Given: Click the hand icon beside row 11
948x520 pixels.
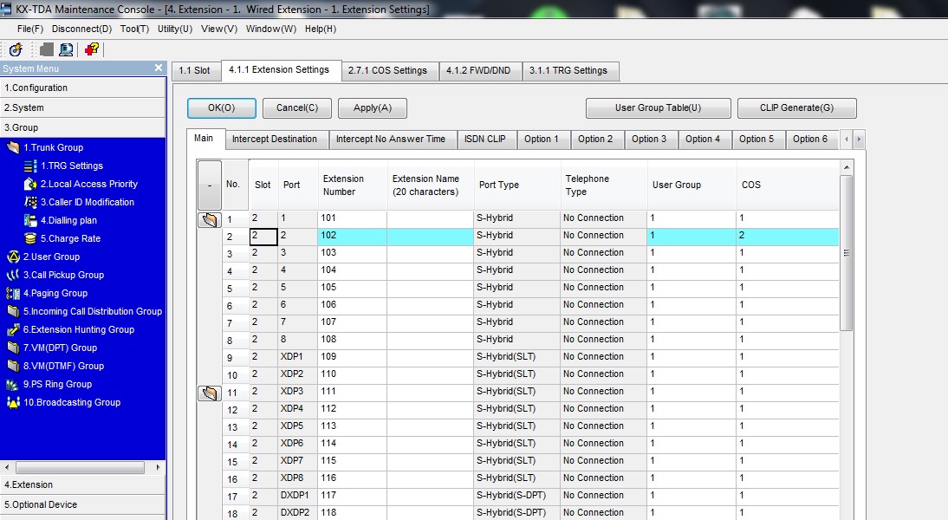Looking at the screenshot, I should coord(210,393).
